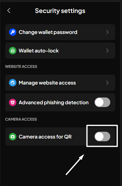Viewport: 122px width, 186px height.
Task: Enable Advanced phishing detection toggle
Action: (102, 102)
